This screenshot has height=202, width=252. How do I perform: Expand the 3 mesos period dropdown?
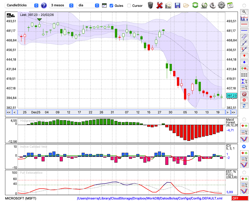[x=61, y=5]
